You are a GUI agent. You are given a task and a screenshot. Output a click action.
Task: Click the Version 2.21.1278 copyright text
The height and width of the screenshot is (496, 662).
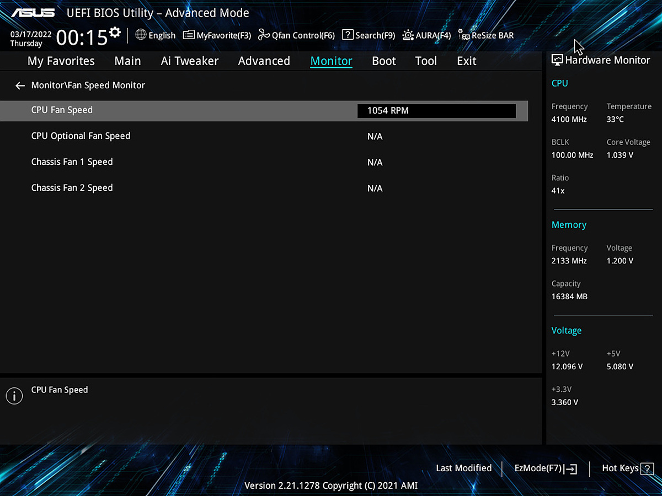(331, 486)
